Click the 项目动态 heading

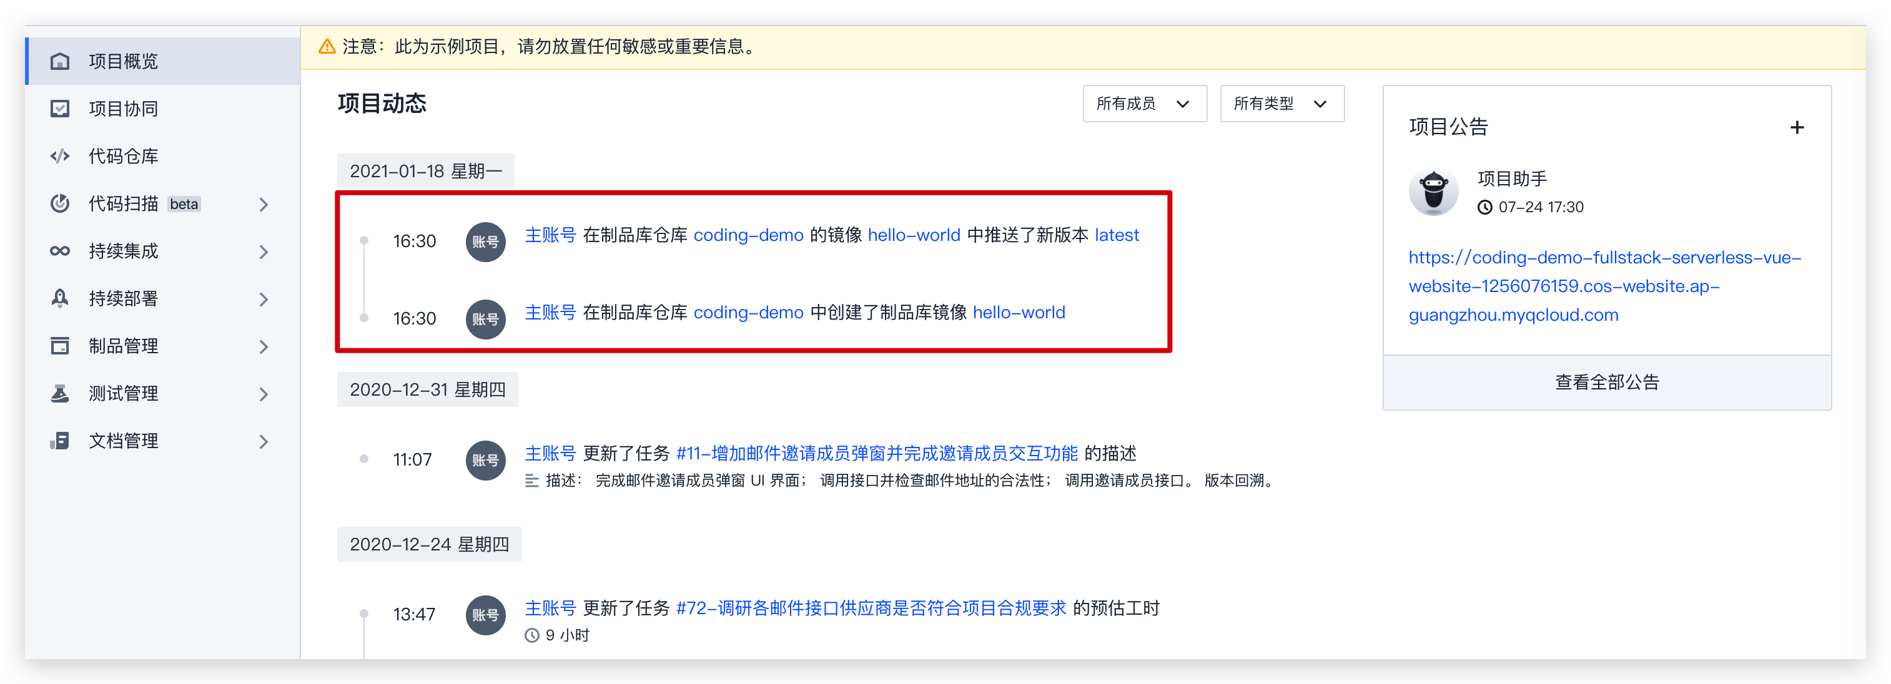pos(382,104)
